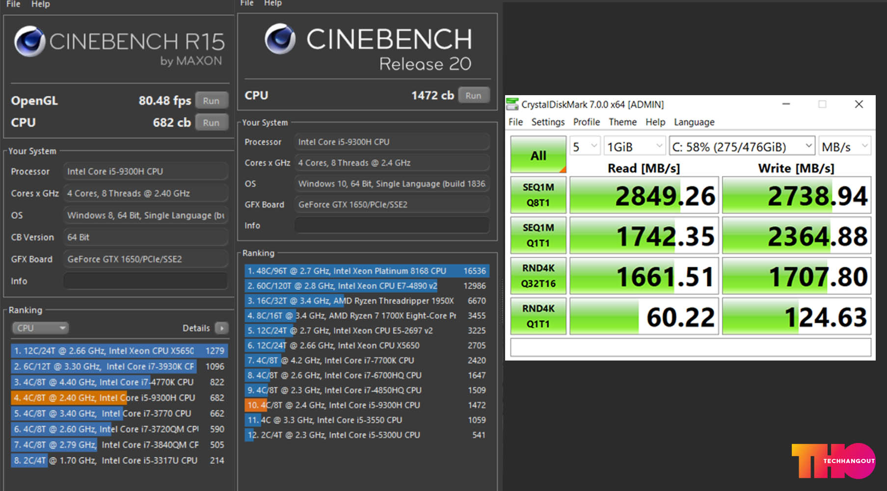This screenshot has width=887, height=491.
Task: Start the RND4K Q1T1 test
Action: coord(538,316)
